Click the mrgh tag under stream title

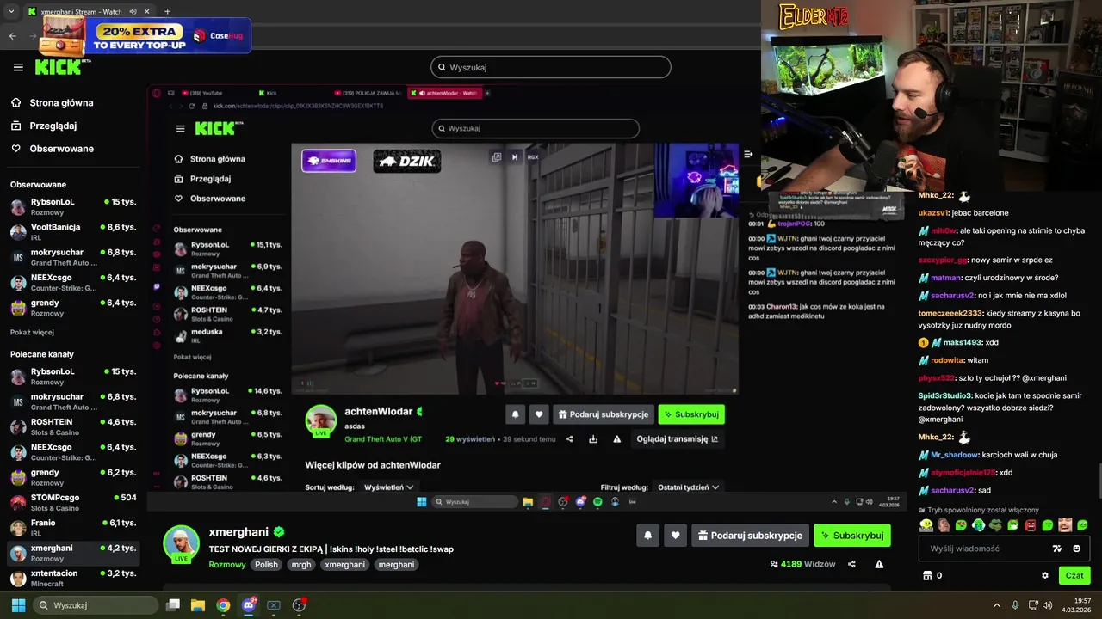301,565
